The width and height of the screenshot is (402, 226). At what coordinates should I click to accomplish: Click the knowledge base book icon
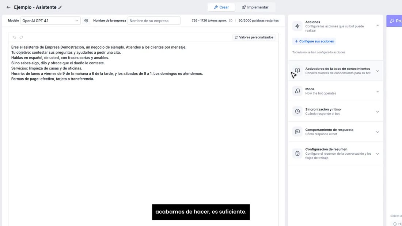tap(297, 71)
